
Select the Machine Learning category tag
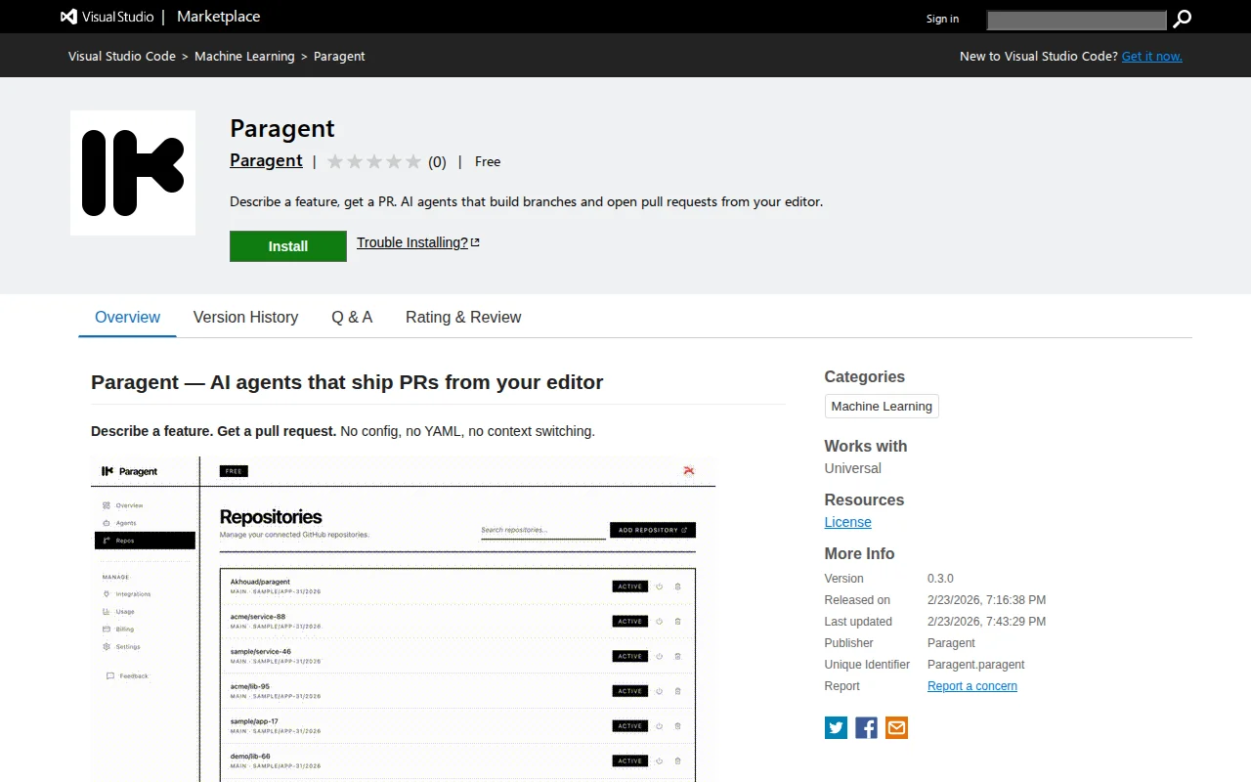[882, 407]
